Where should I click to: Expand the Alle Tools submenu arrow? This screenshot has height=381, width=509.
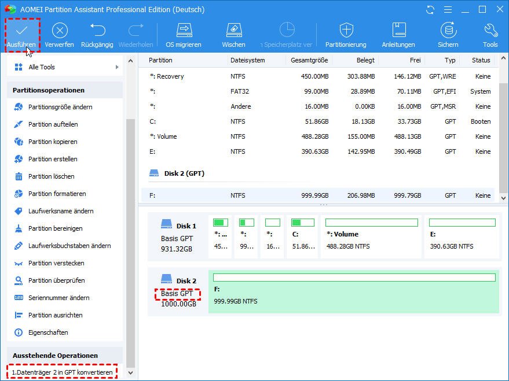pyautogui.click(x=117, y=67)
